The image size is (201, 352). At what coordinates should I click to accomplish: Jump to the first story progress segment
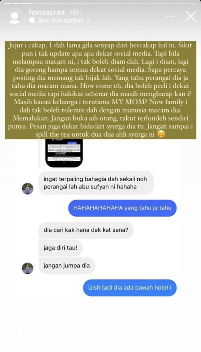point(7,4)
